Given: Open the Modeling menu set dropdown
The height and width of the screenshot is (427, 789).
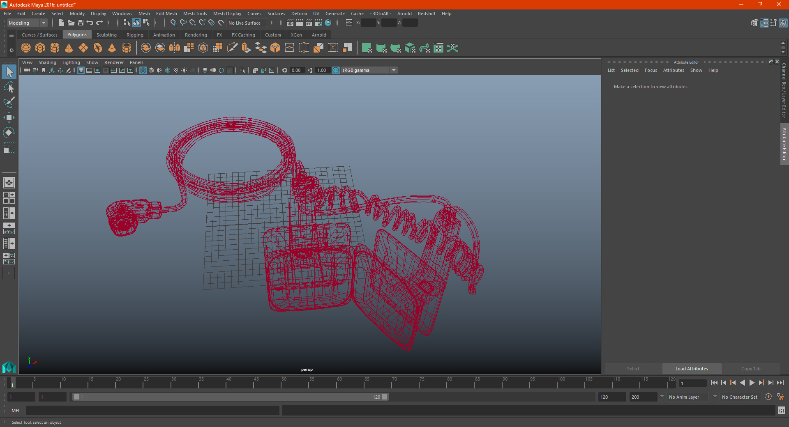Looking at the screenshot, I should 27,23.
